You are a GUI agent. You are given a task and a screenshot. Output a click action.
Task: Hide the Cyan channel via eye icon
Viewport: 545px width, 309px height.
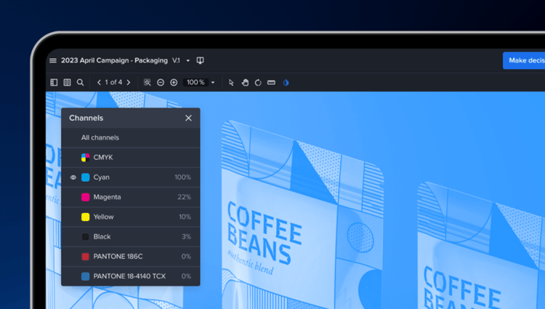click(x=73, y=177)
